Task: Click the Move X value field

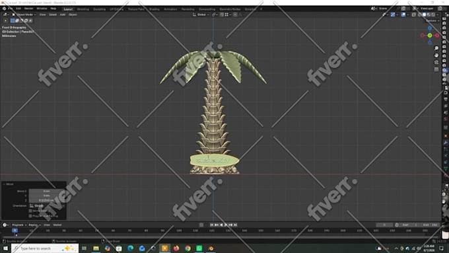Action: [47, 191]
